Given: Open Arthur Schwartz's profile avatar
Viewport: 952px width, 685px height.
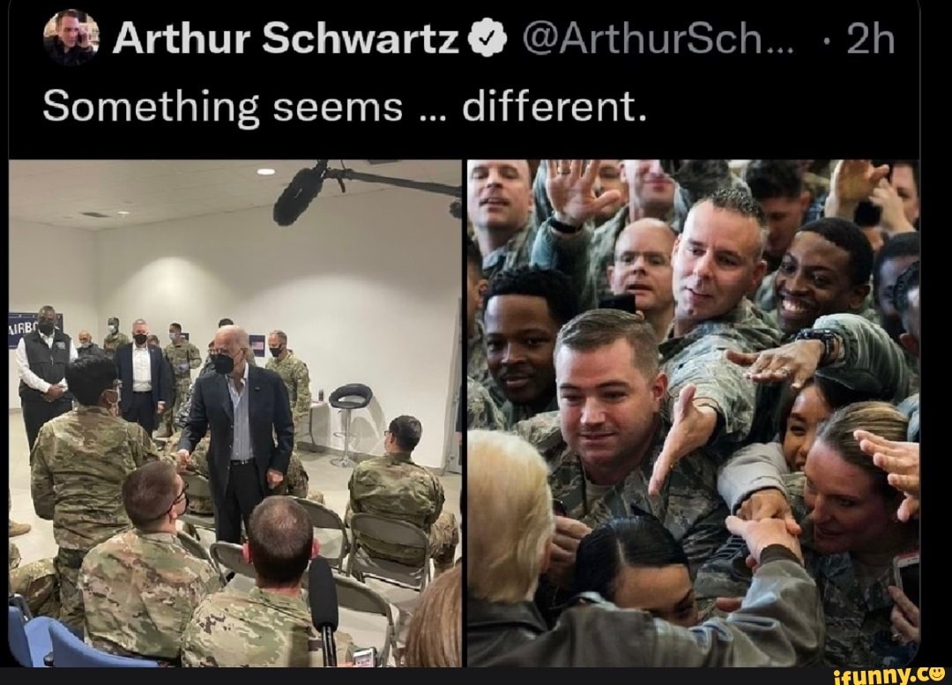Looking at the screenshot, I should coord(71,38).
